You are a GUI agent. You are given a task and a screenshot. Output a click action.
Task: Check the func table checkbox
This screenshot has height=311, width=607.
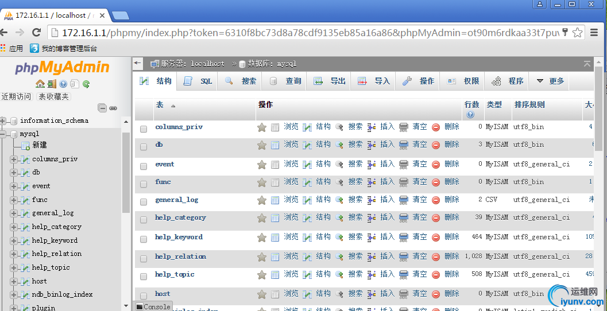click(x=144, y=184)
